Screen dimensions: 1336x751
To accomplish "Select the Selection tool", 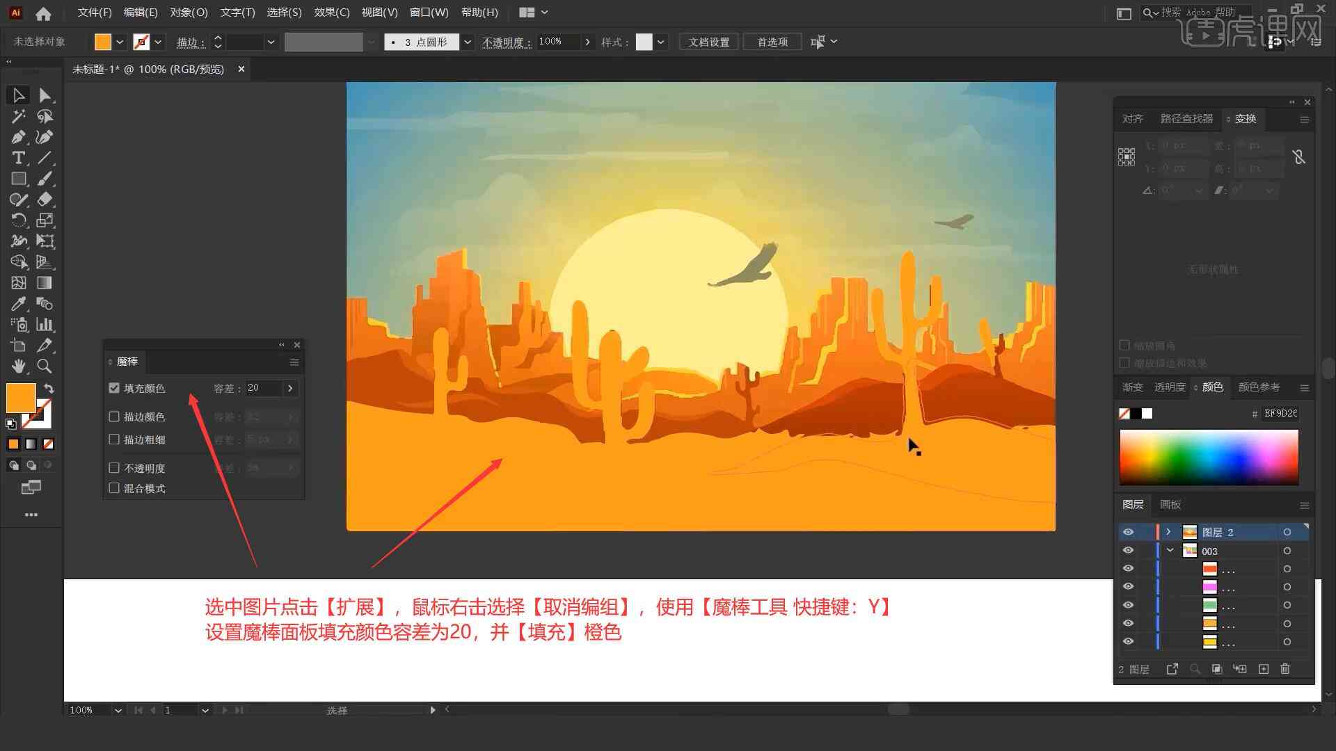I will point(17,95).
